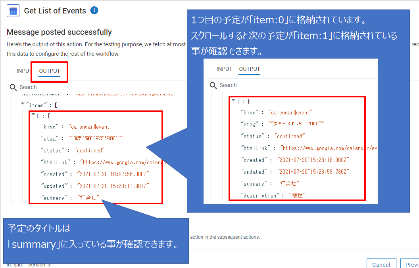
Task: Click the Previous button at bottom right
Action: [411, 264]
